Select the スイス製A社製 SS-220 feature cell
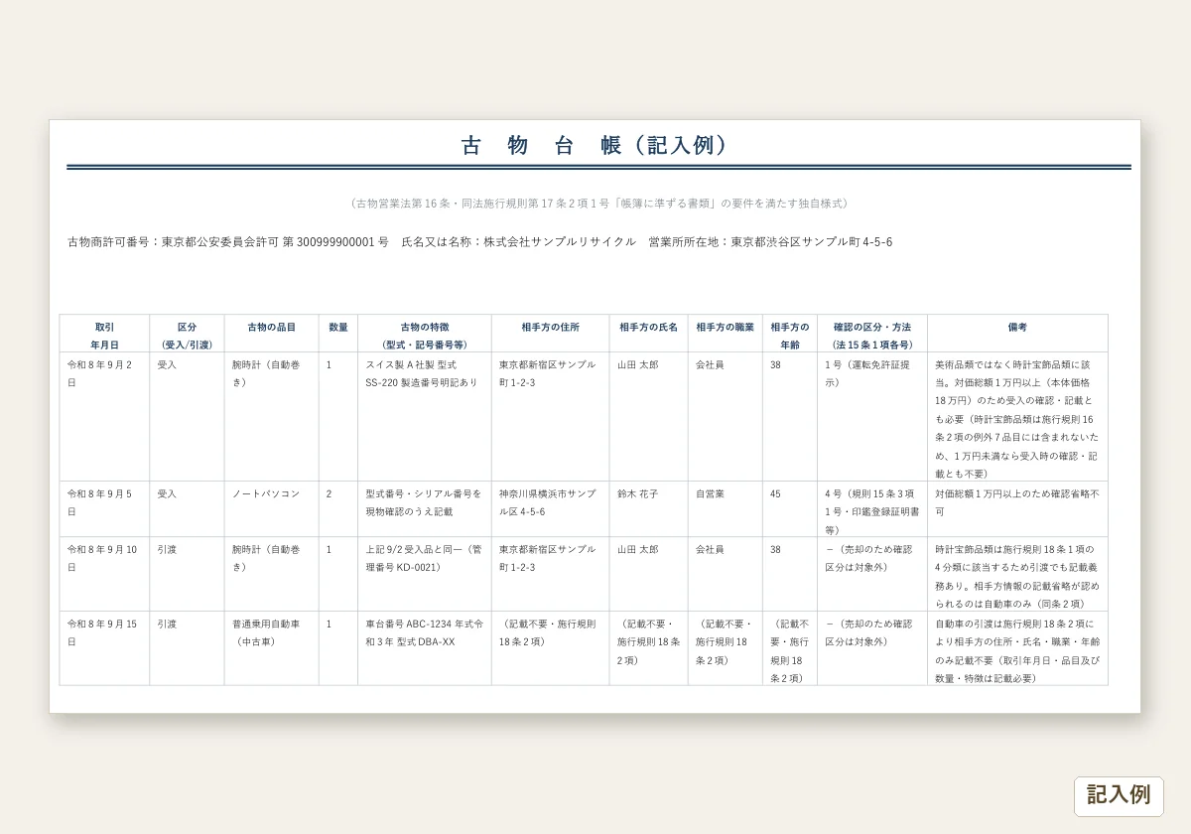 (425, 417)
